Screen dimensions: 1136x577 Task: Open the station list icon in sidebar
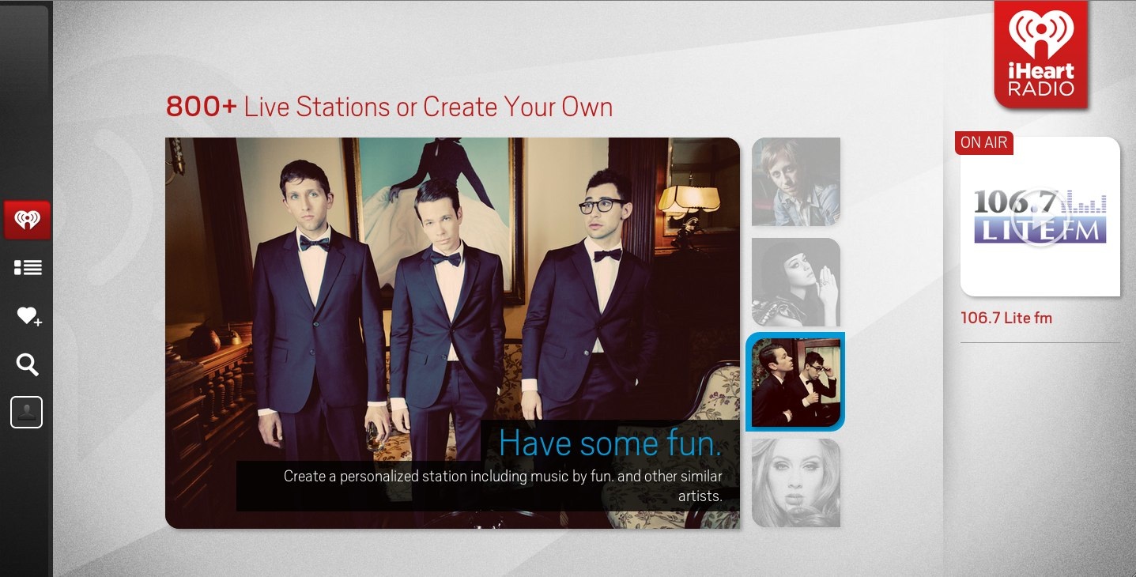(28, 268)
